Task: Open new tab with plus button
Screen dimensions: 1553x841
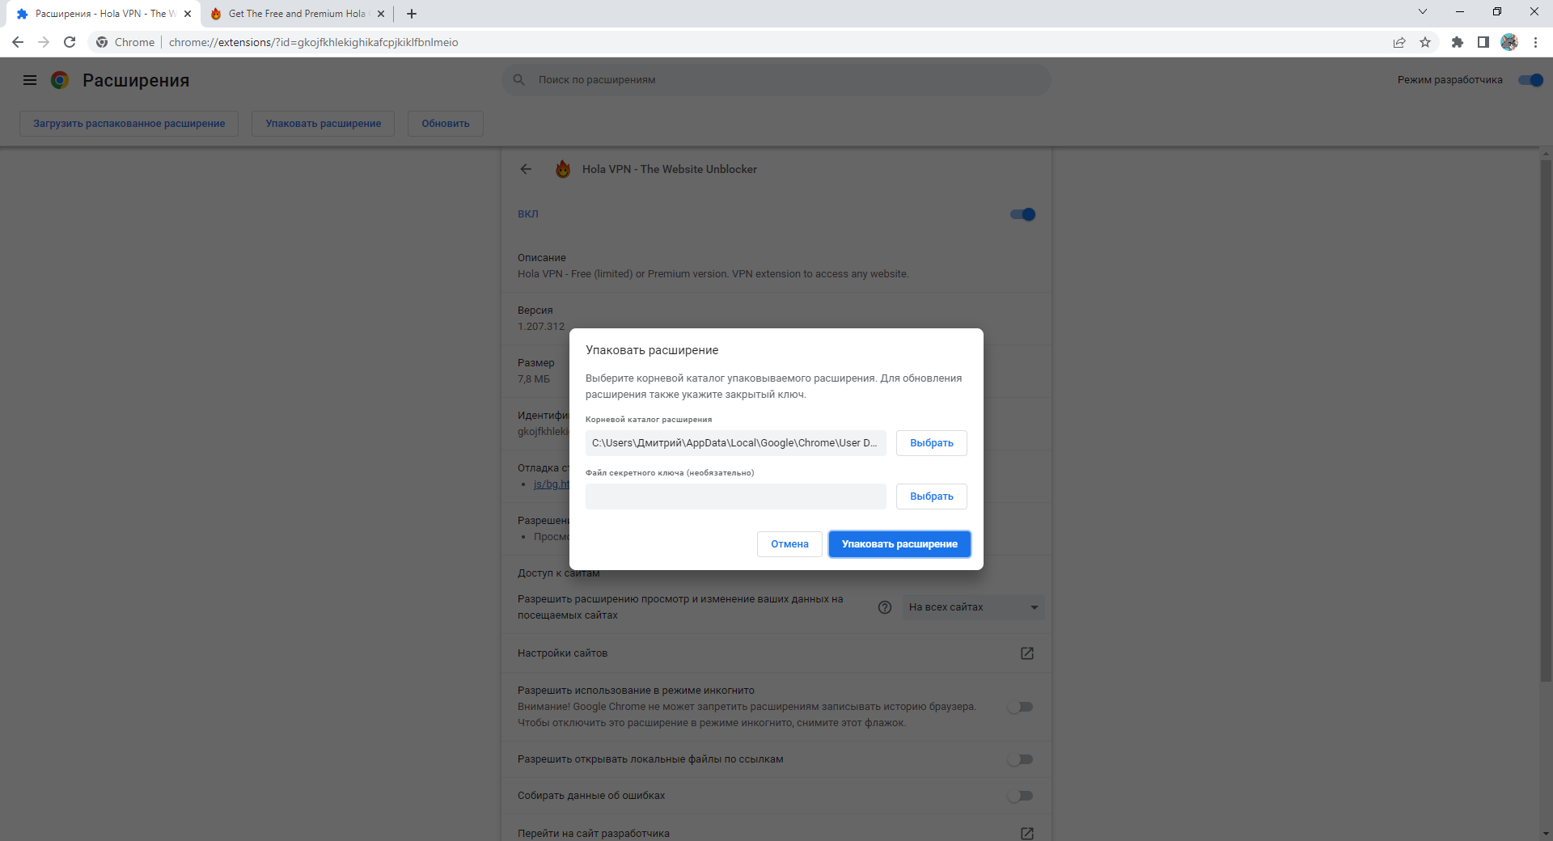Action: click(412, 14)
